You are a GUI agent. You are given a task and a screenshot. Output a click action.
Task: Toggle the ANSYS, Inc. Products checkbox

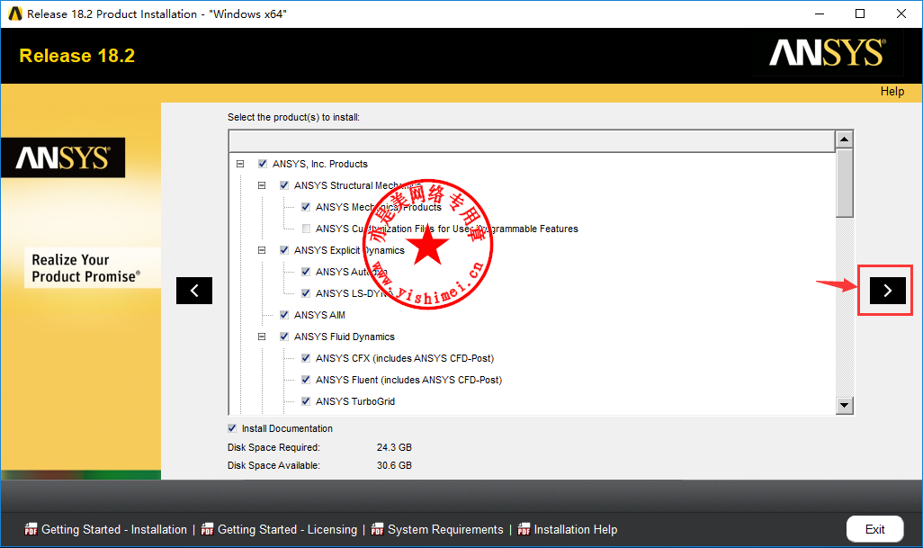[263, 164]
